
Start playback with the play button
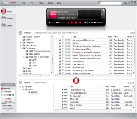[76, 22]
